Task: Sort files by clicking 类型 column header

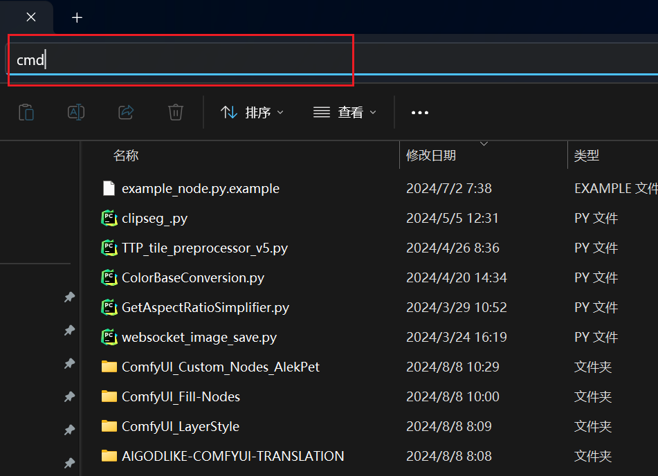Action: [x=586, y=154]
